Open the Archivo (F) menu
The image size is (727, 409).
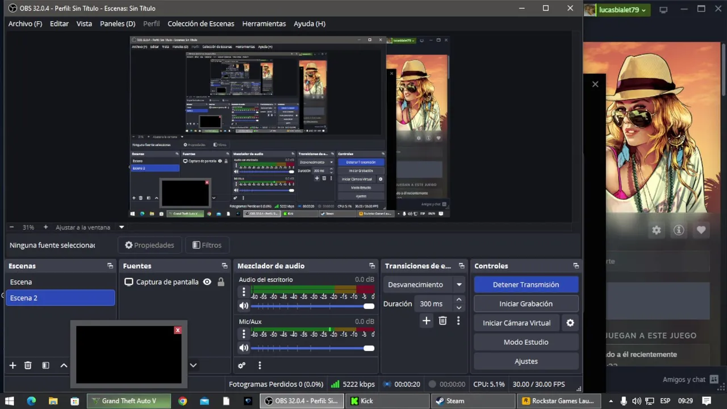tap(25, 24)
